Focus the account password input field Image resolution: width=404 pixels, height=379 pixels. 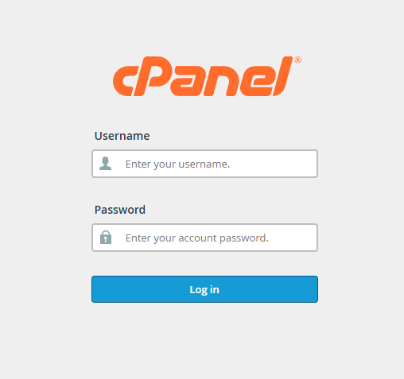click(x=204, y=238)
